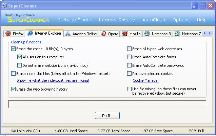
Task: Enable Use file wiping option
Action: 129,89
